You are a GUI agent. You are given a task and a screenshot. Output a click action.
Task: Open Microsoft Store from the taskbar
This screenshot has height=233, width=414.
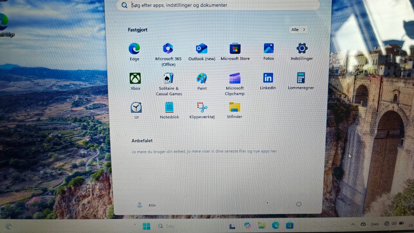(x=290, y=225)
